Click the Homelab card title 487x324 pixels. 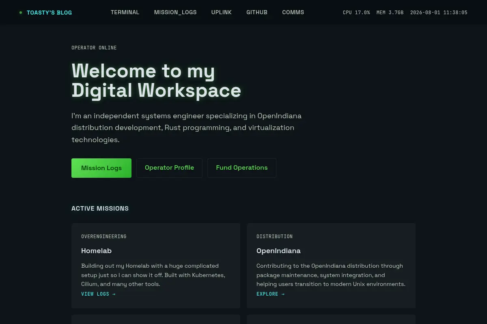click(x=96, y=251)
